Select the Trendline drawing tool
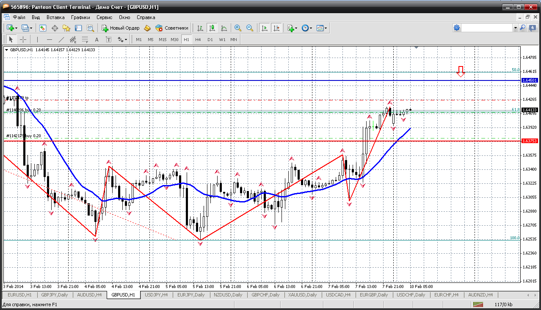Image resolution: width=541 pixels, height=310 pixels. 61,39
